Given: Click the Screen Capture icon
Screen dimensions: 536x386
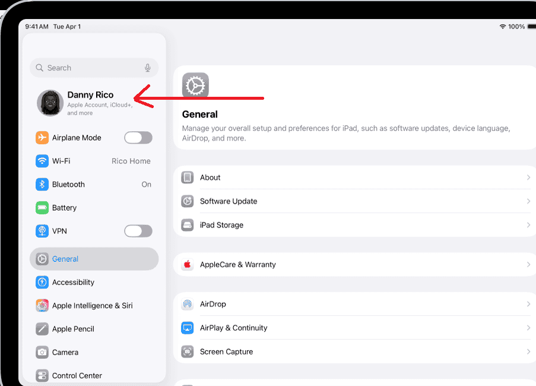Looking at the screenshot, I should point(188,352).
